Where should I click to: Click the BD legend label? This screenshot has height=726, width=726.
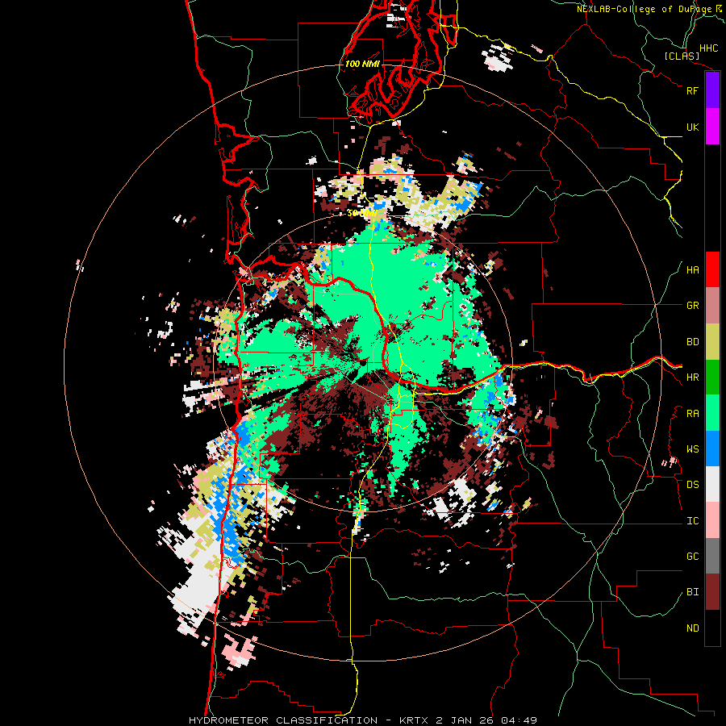[x=693, y=342]
